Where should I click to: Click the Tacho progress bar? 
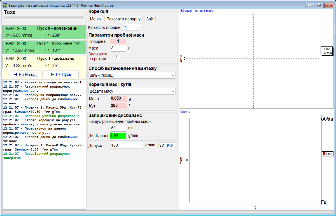pos(44,18)
